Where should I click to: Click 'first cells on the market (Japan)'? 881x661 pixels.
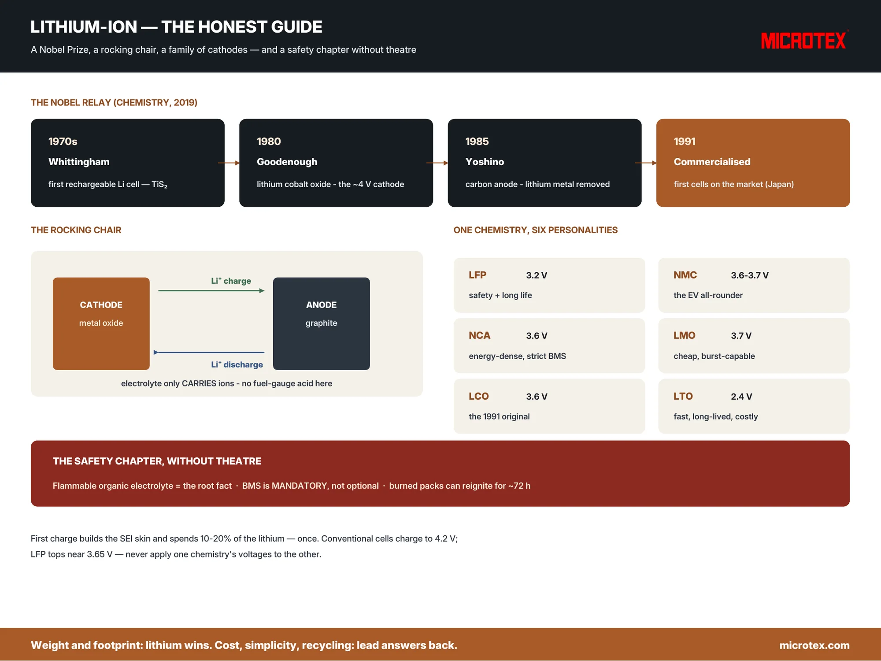734,184
